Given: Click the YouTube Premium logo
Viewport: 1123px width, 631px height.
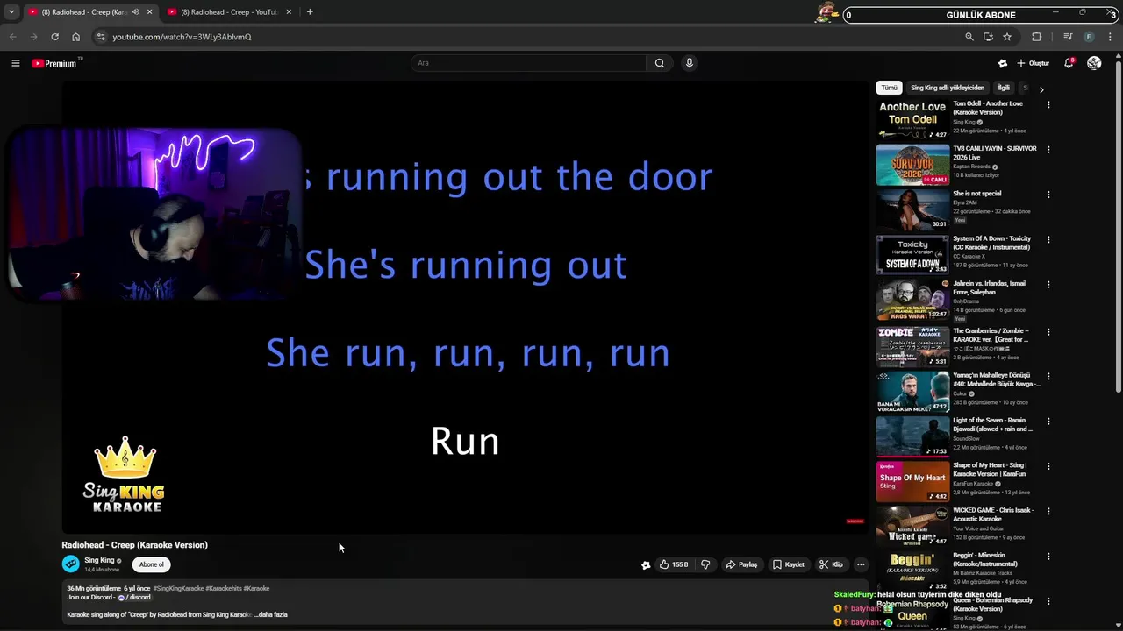Looking at the screenshot, I should click(54, 63).
